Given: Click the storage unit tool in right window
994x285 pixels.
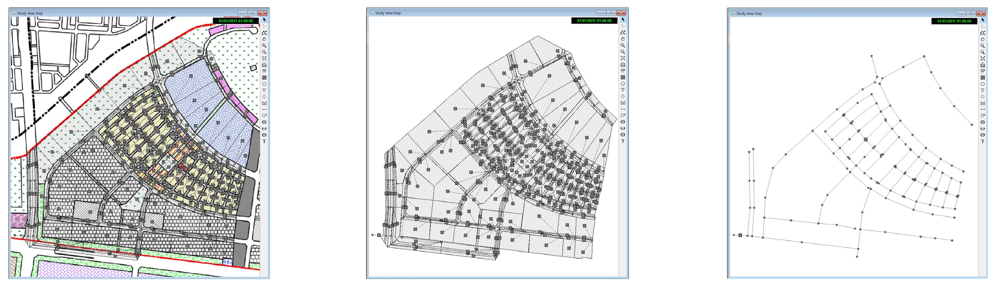Looking at the screenshot, I should (x=983, y=103).
